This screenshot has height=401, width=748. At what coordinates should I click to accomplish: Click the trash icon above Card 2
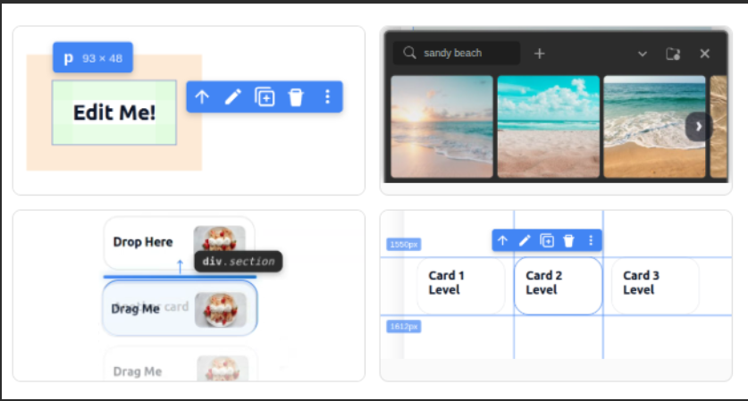tap(568, 240)
